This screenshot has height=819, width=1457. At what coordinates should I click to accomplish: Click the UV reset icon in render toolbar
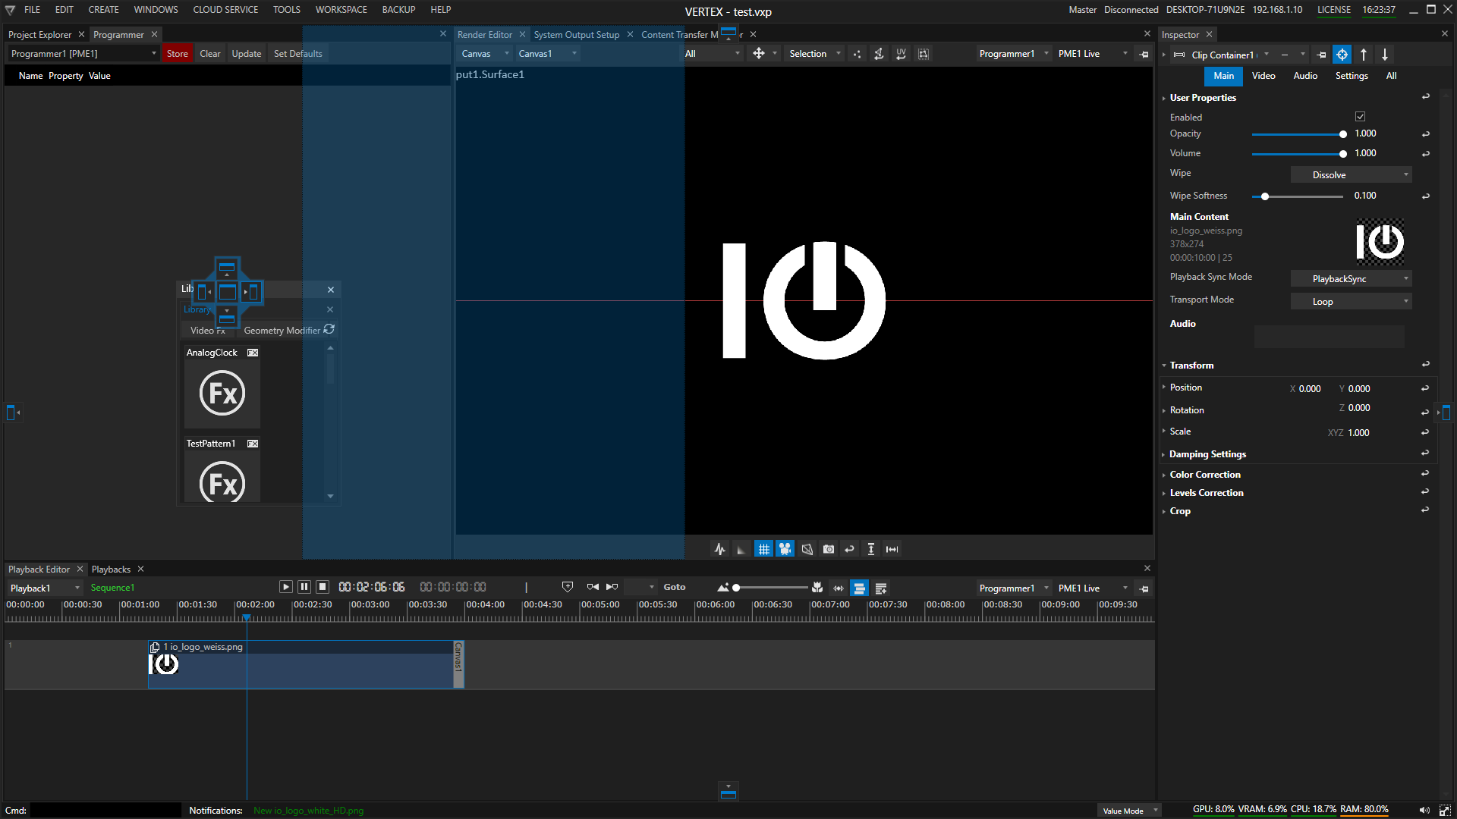click(x=902, y=54)
